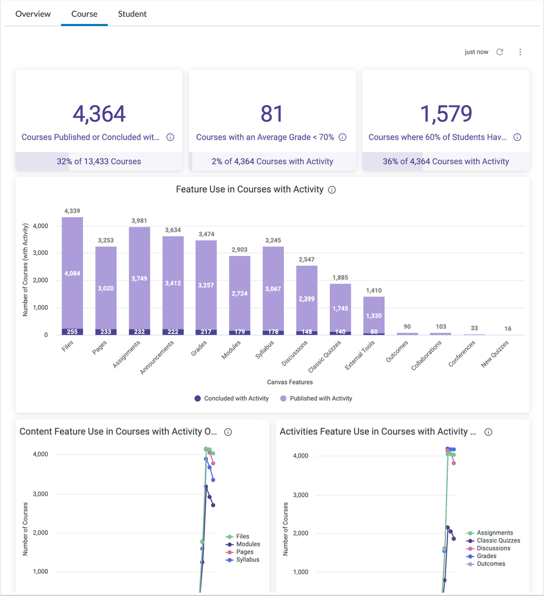
Task: Click the Courses with an Average Grade label
Action: tap(265, 137)
